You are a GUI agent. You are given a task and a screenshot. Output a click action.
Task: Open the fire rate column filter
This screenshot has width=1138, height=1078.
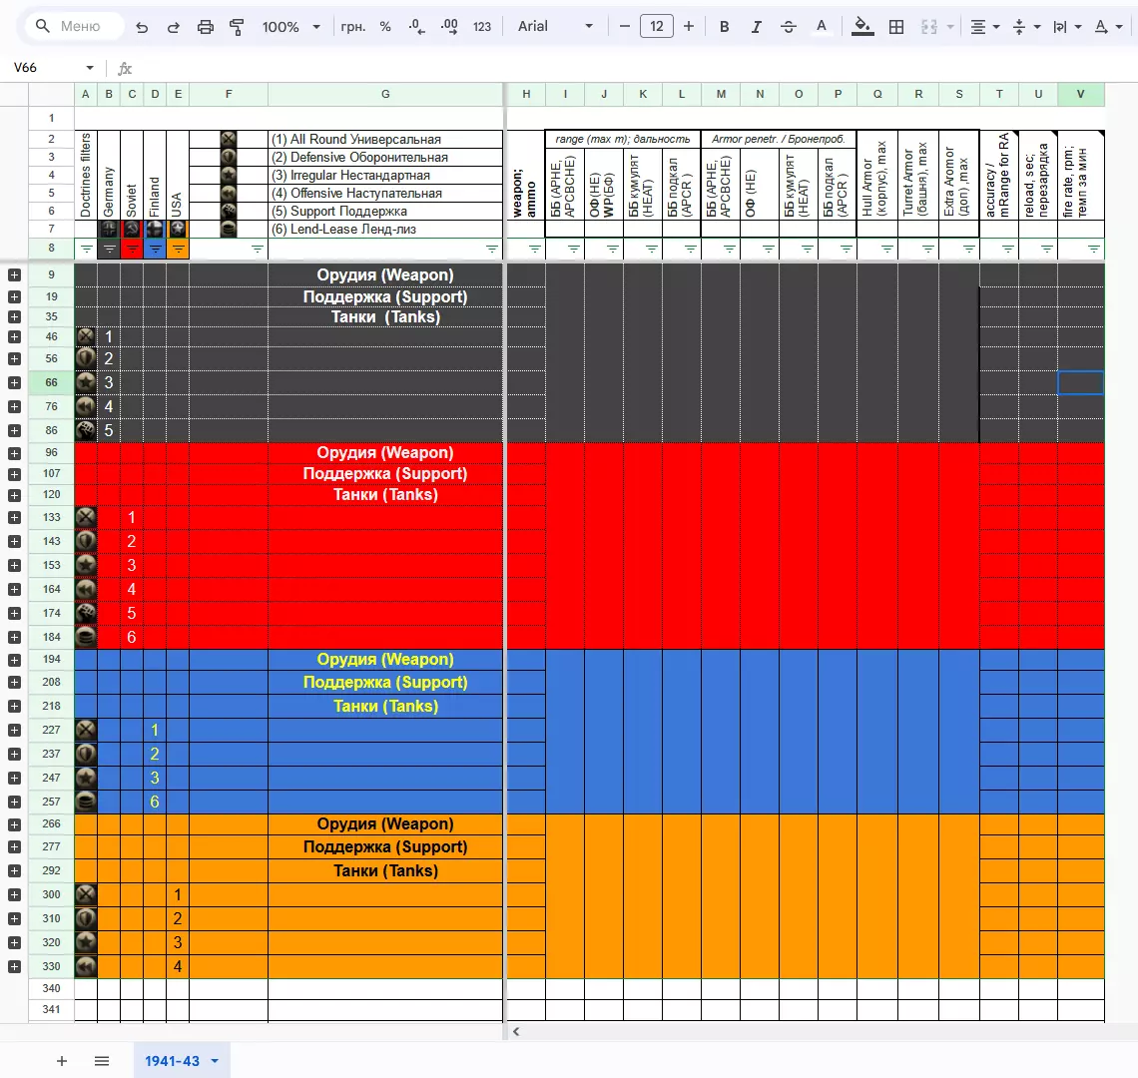pos(1094,249)
